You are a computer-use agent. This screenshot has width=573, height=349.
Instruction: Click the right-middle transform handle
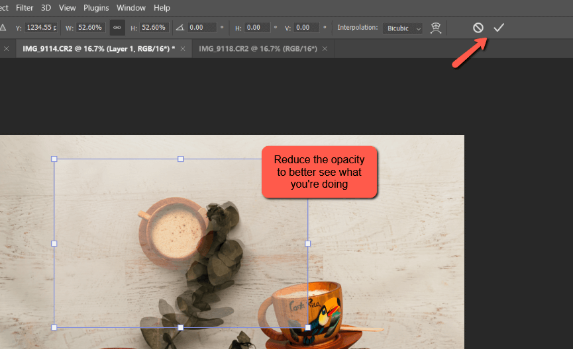pos(307,243)
